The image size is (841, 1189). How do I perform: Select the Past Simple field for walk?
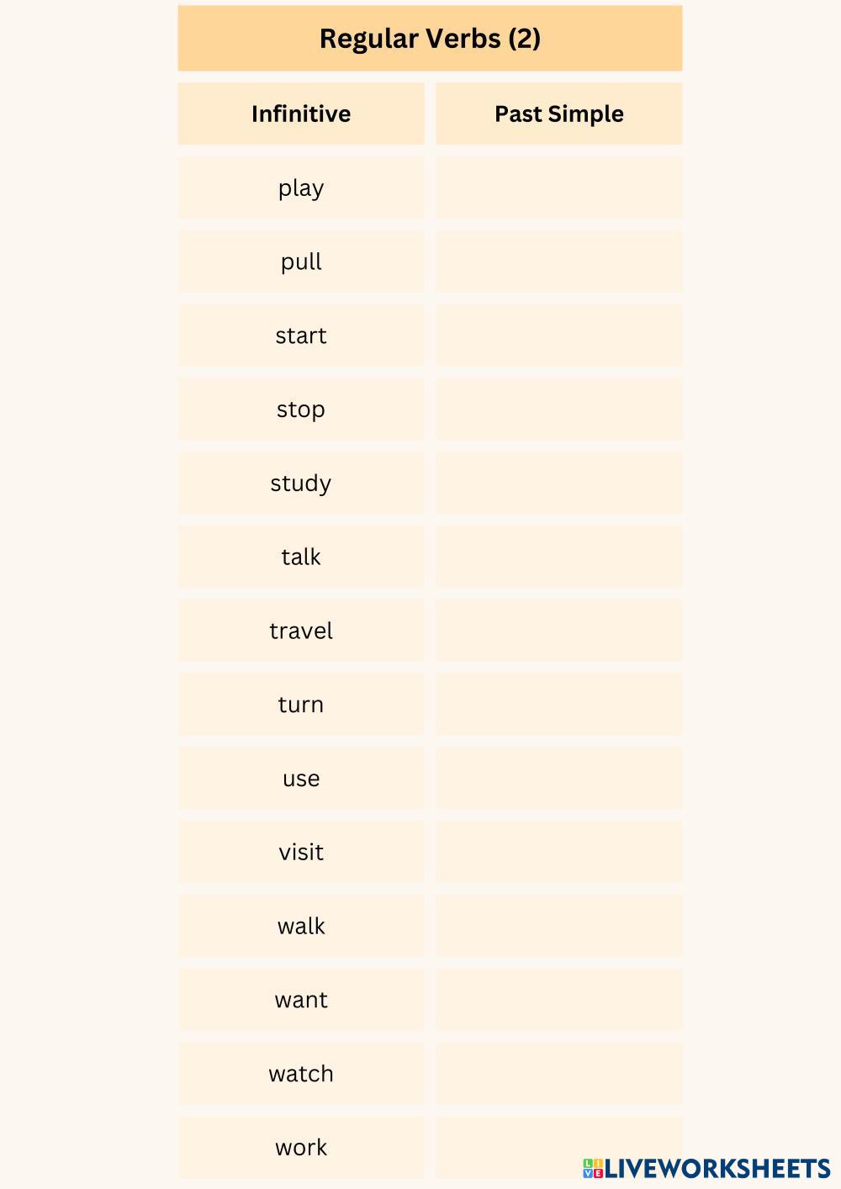[558, 926]
